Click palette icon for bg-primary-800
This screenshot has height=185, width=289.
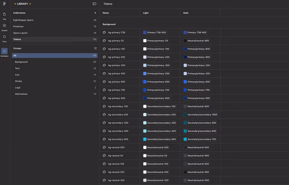[104, 98]
